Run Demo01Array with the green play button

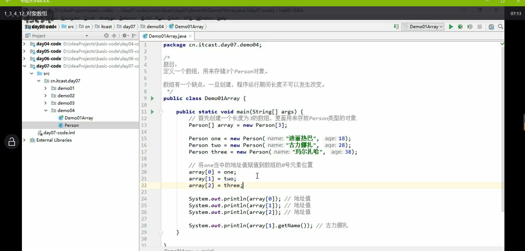451,27
